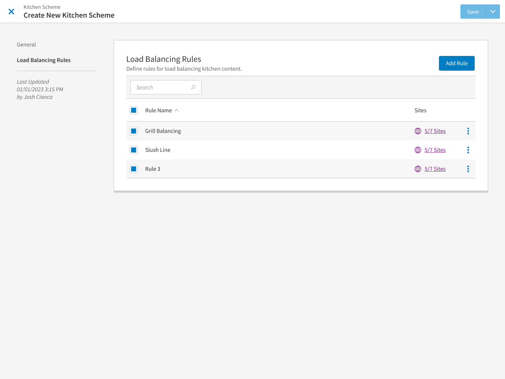Deselect the Rule 3 checkbox
Screen dimensions: 505x379
133,169
